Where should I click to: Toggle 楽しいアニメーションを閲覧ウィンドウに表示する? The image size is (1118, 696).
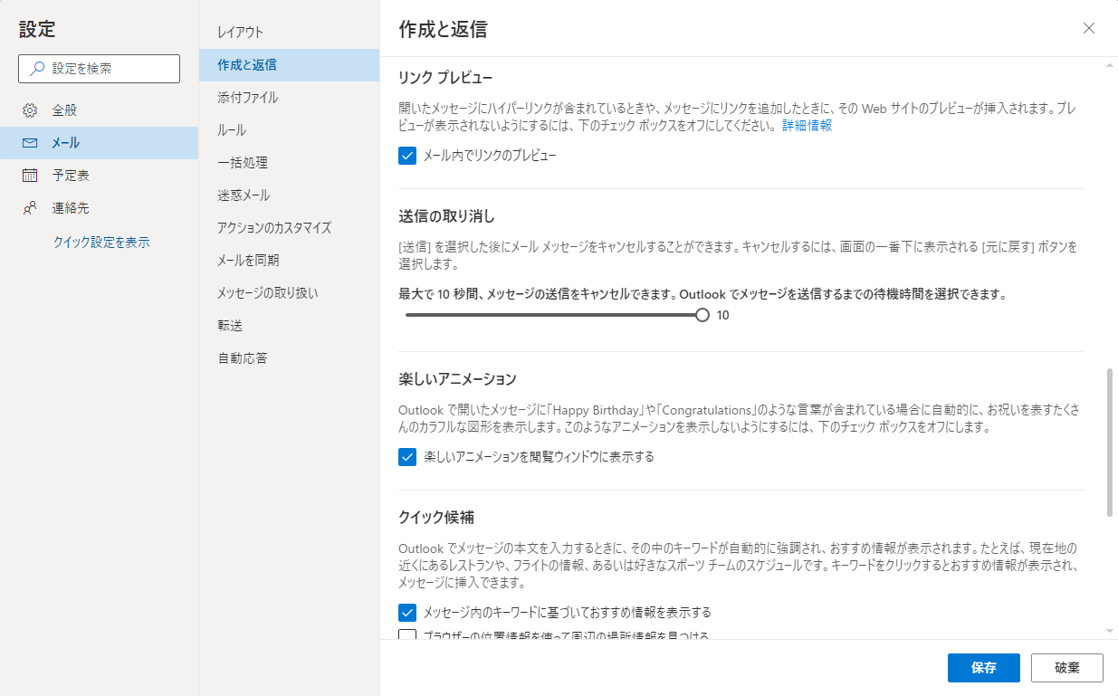(x=406, y=457)
